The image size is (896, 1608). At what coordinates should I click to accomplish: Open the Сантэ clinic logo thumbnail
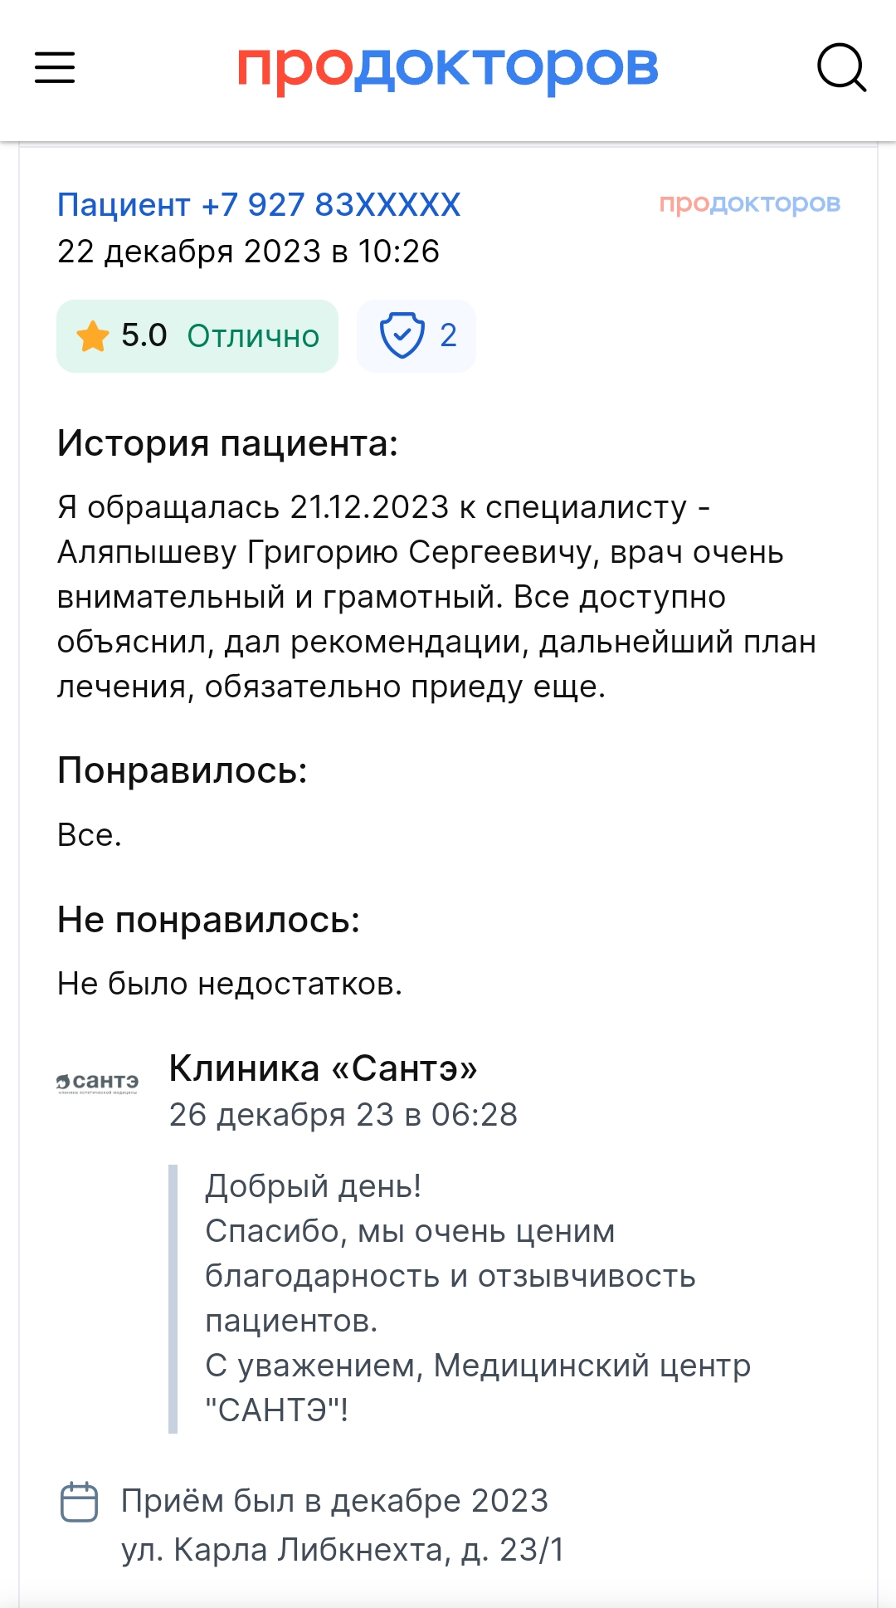tap(98, 1083)
